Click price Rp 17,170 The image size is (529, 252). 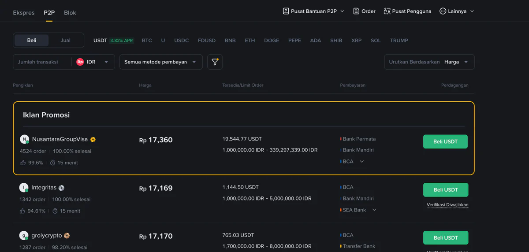156,237
